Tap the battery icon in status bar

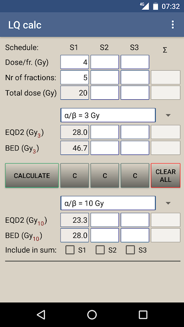(156, 7)
